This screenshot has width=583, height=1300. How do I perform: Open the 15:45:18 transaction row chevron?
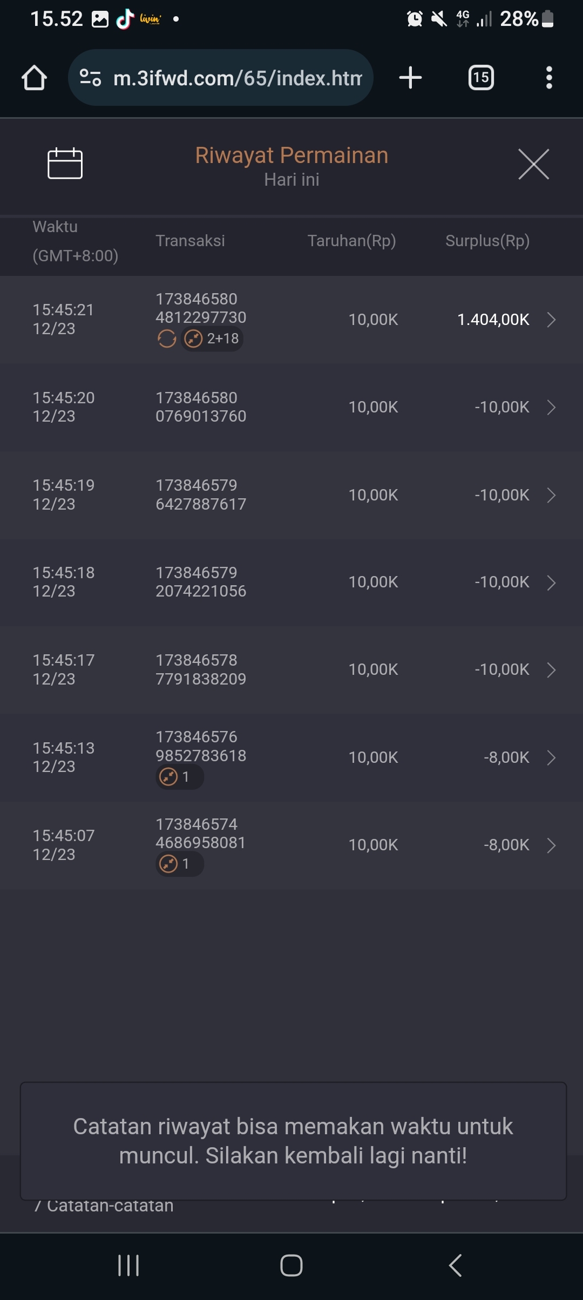pyautogui.click(x=551, y=583)
